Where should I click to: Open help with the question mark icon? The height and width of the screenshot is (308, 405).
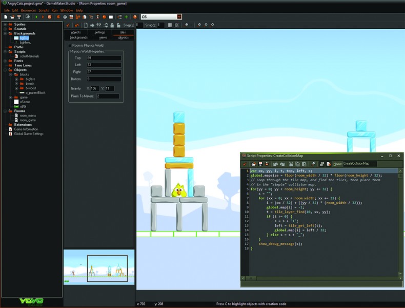point(135,17)
